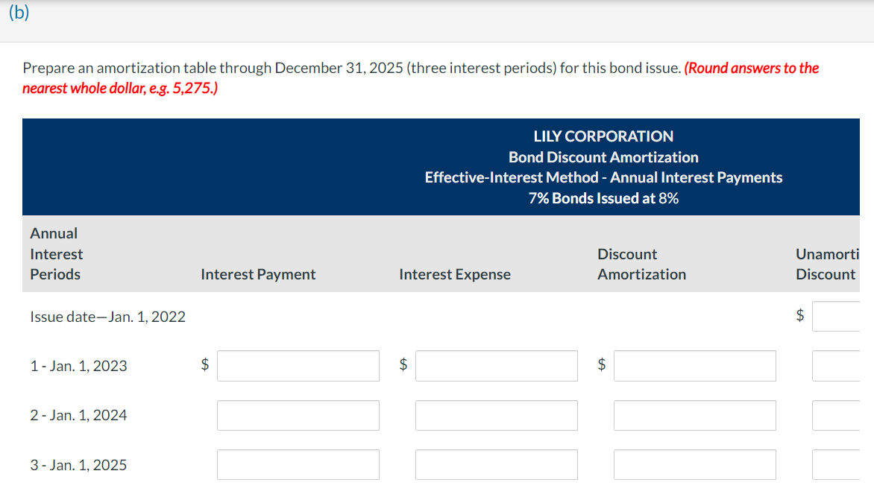Click the Discount Amortization field for Jan. 1, 2025
The width and height of the screenshot is (874, 500).
694,464
